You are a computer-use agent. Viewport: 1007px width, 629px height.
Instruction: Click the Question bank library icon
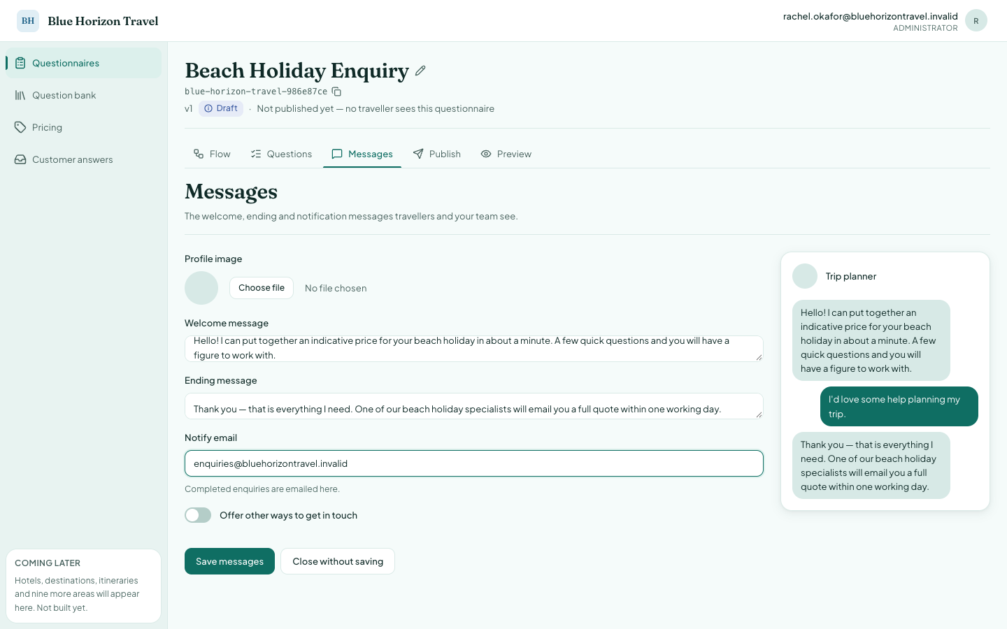tap(20, 95)
